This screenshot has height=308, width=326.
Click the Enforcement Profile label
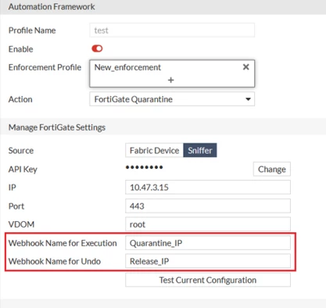coord(45,67)
